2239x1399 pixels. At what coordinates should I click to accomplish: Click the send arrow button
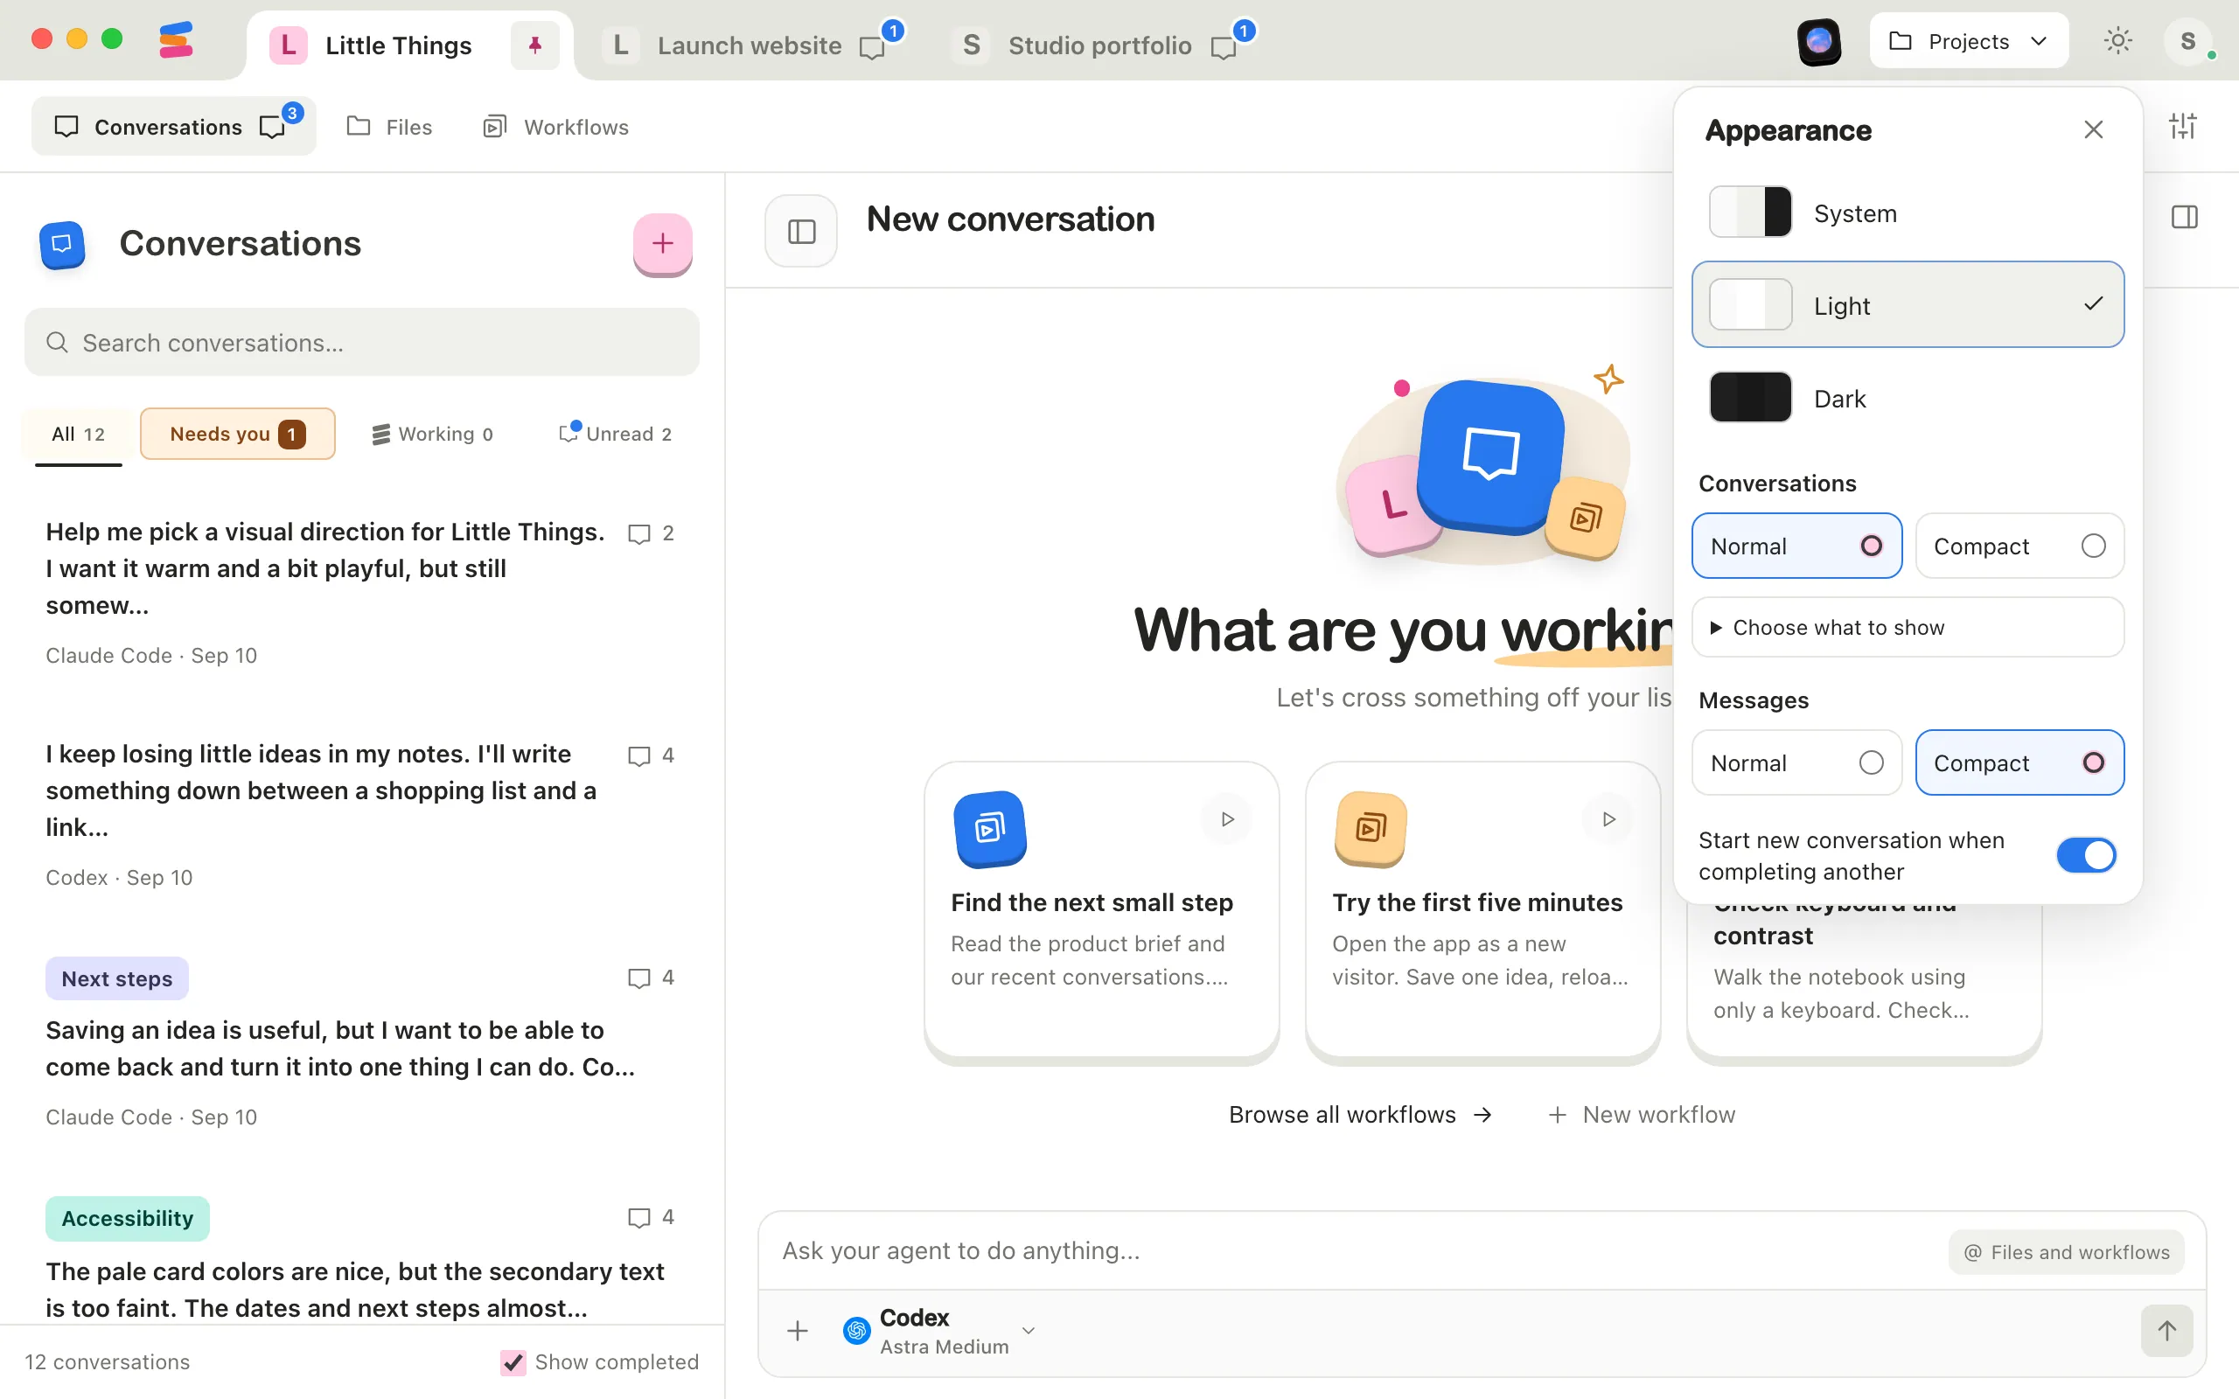pos(2166,1331)
